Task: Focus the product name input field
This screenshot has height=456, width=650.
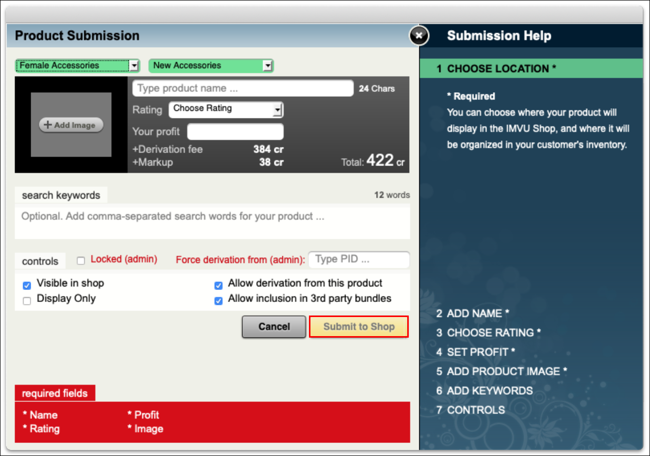Action: (x=243, y=88)
